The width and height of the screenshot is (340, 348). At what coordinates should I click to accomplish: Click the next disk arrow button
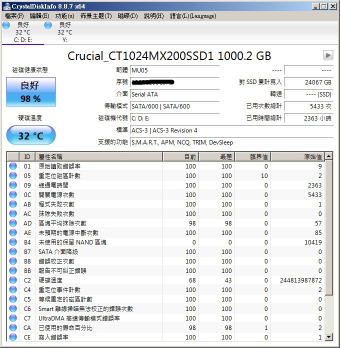tap(328, 55)
